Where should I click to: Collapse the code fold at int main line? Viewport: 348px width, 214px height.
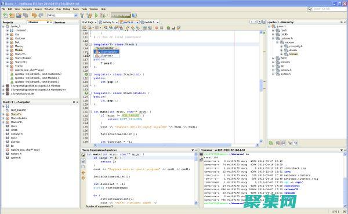90,112
